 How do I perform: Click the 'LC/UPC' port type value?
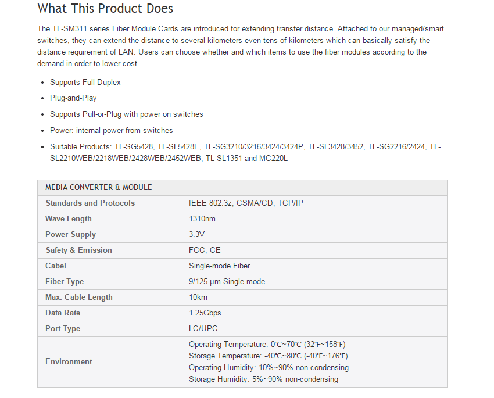202,329
